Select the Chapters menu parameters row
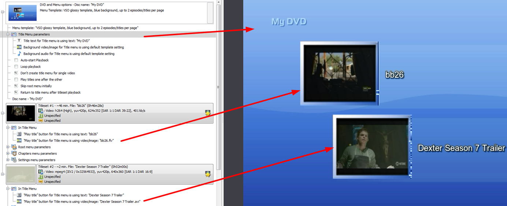 [x=37, y=153]
